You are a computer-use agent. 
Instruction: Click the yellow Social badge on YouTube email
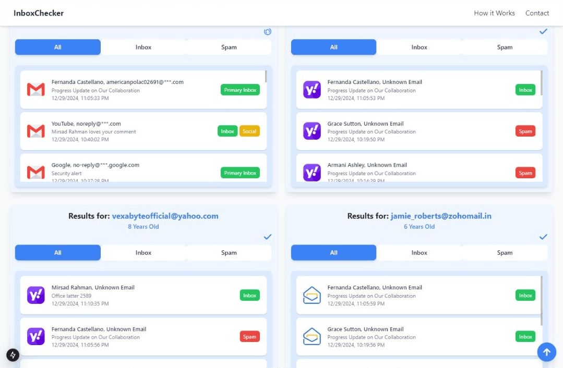tap(249, 131)
